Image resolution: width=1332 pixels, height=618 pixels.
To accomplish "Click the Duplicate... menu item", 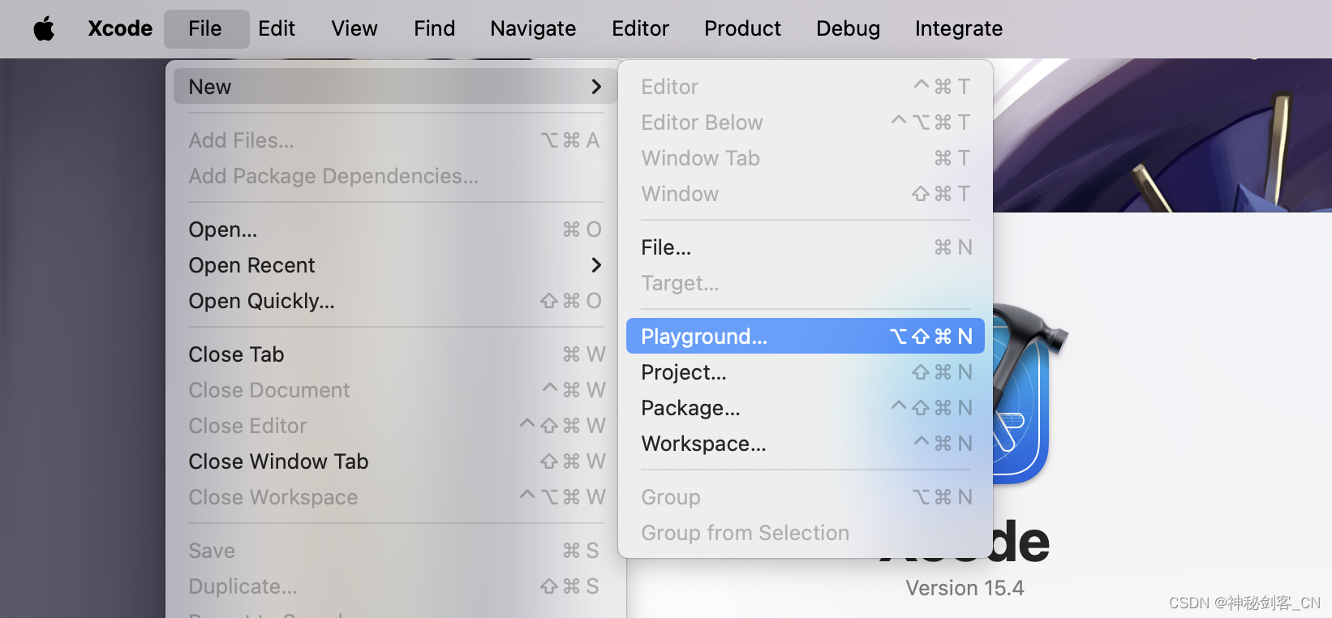I will pos(396,586).
